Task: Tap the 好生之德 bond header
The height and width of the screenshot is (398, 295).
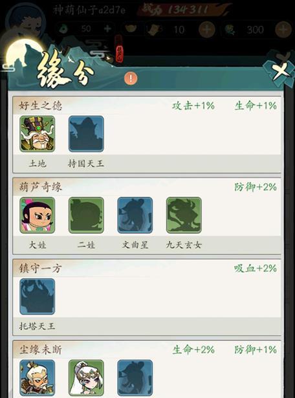Action: (x=40, y=105)
